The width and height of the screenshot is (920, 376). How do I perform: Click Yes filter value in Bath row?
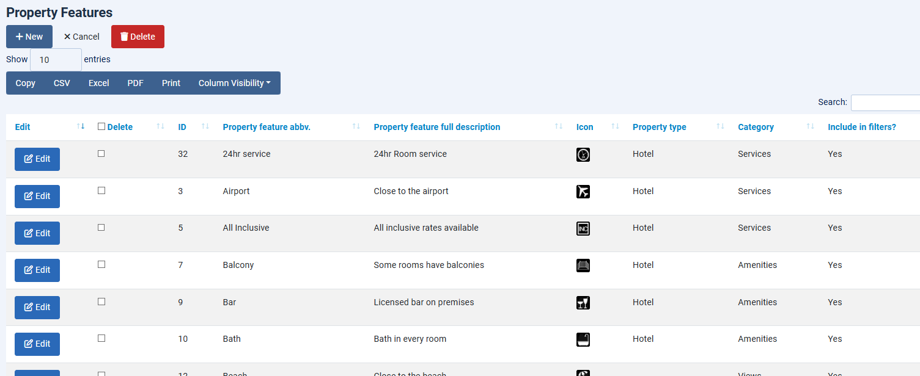click(x=835, y=339)
